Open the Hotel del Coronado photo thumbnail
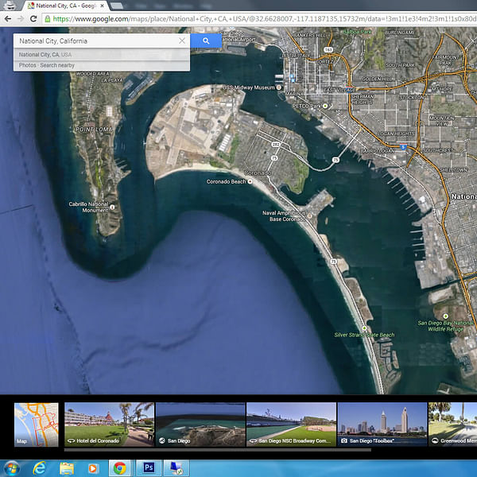Screen dimensions: 477x477 click(109, 425)
